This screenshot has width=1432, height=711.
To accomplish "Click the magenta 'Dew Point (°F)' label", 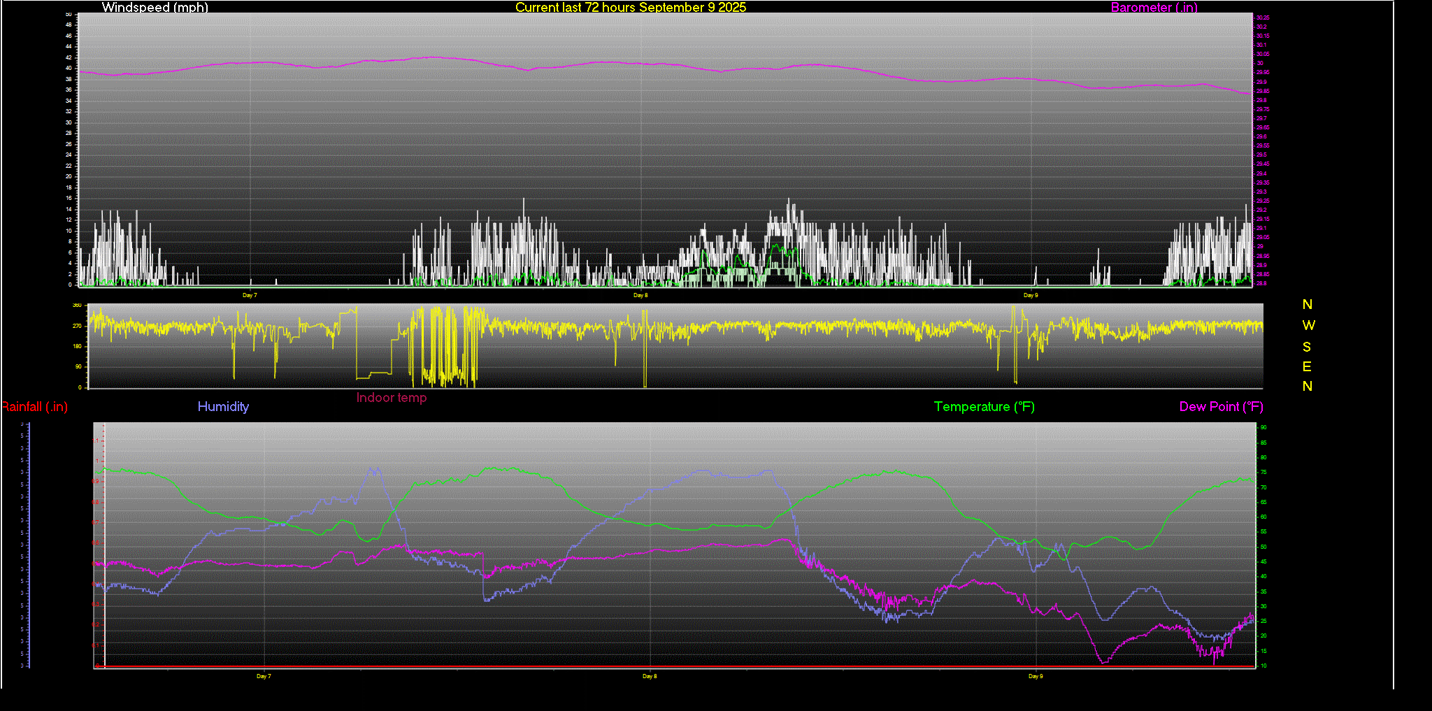I will (x=1222, y=406).
